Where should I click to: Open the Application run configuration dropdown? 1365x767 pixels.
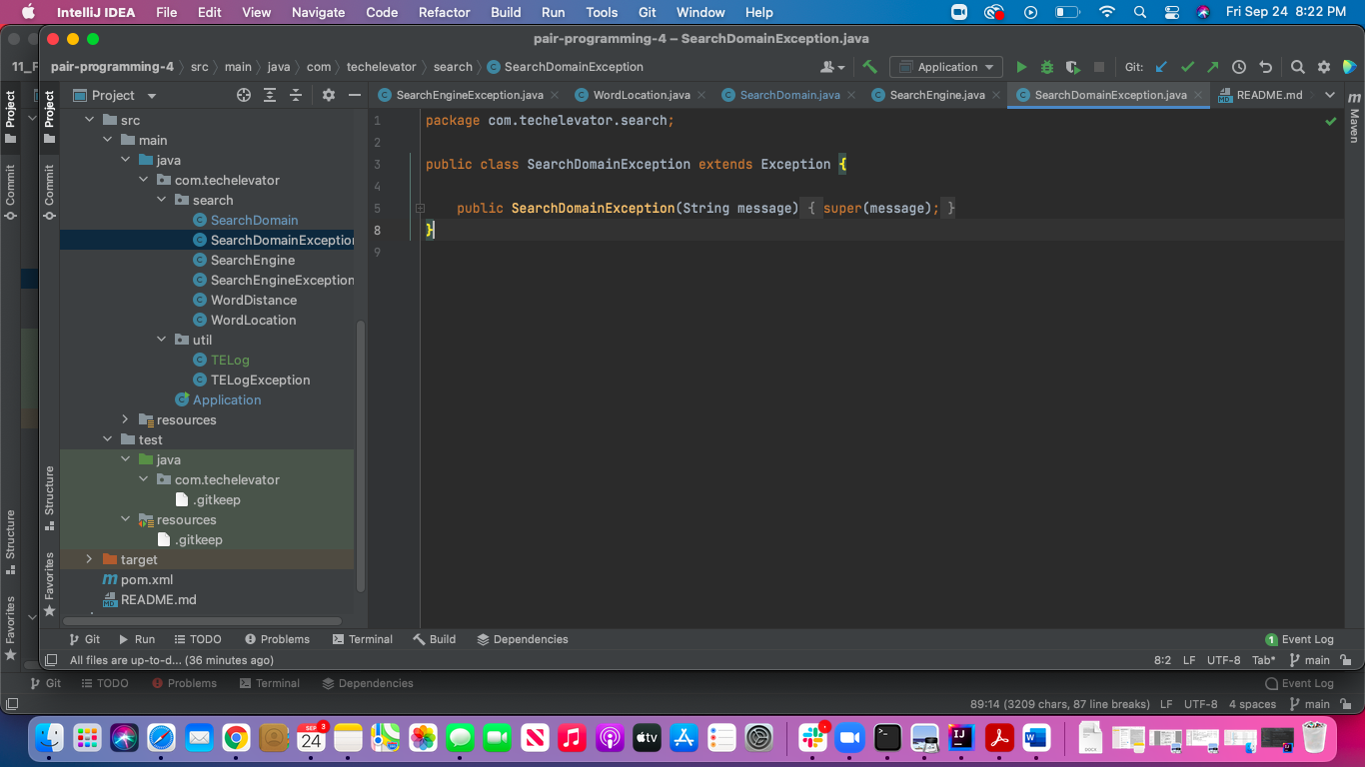(946, 67)
